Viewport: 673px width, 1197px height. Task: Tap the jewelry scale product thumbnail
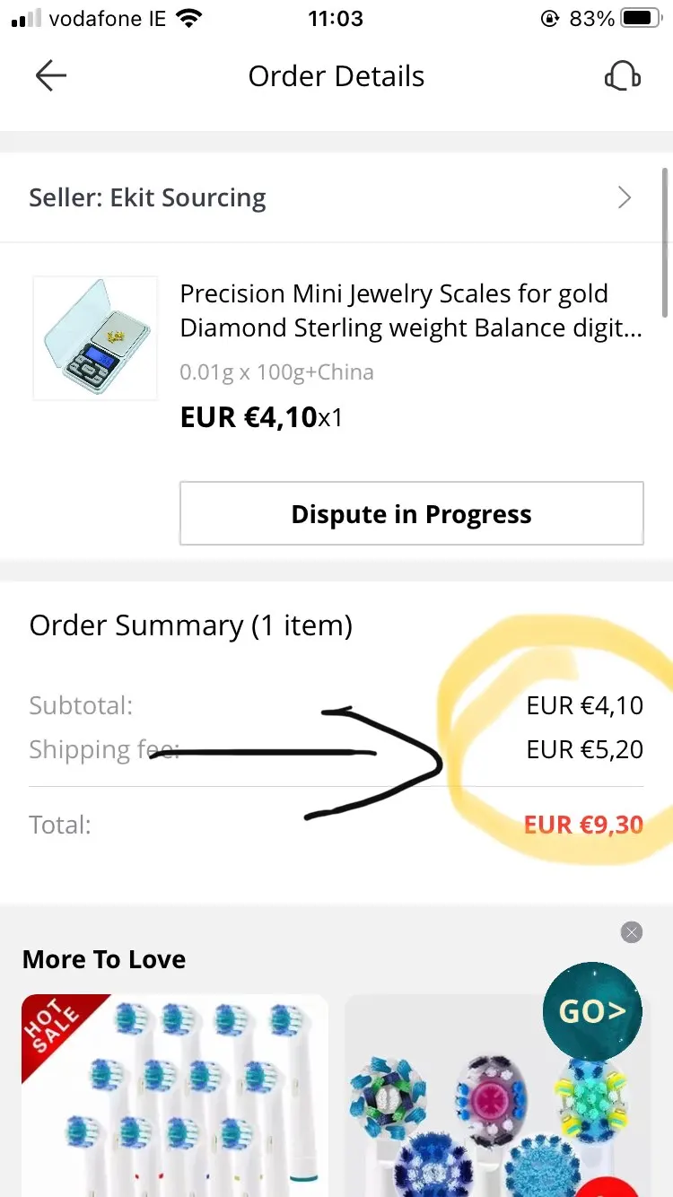coord(95,337)
